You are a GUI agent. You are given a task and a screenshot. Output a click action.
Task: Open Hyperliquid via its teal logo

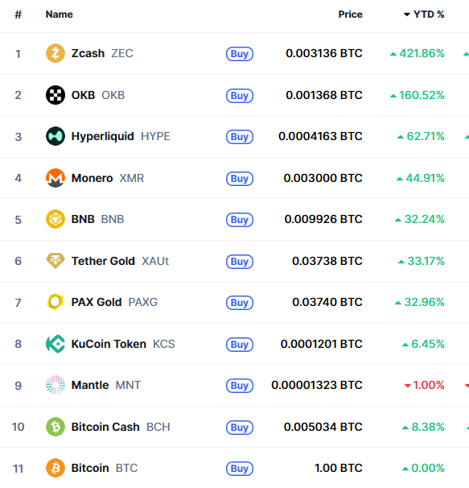(x=56, y=136)
